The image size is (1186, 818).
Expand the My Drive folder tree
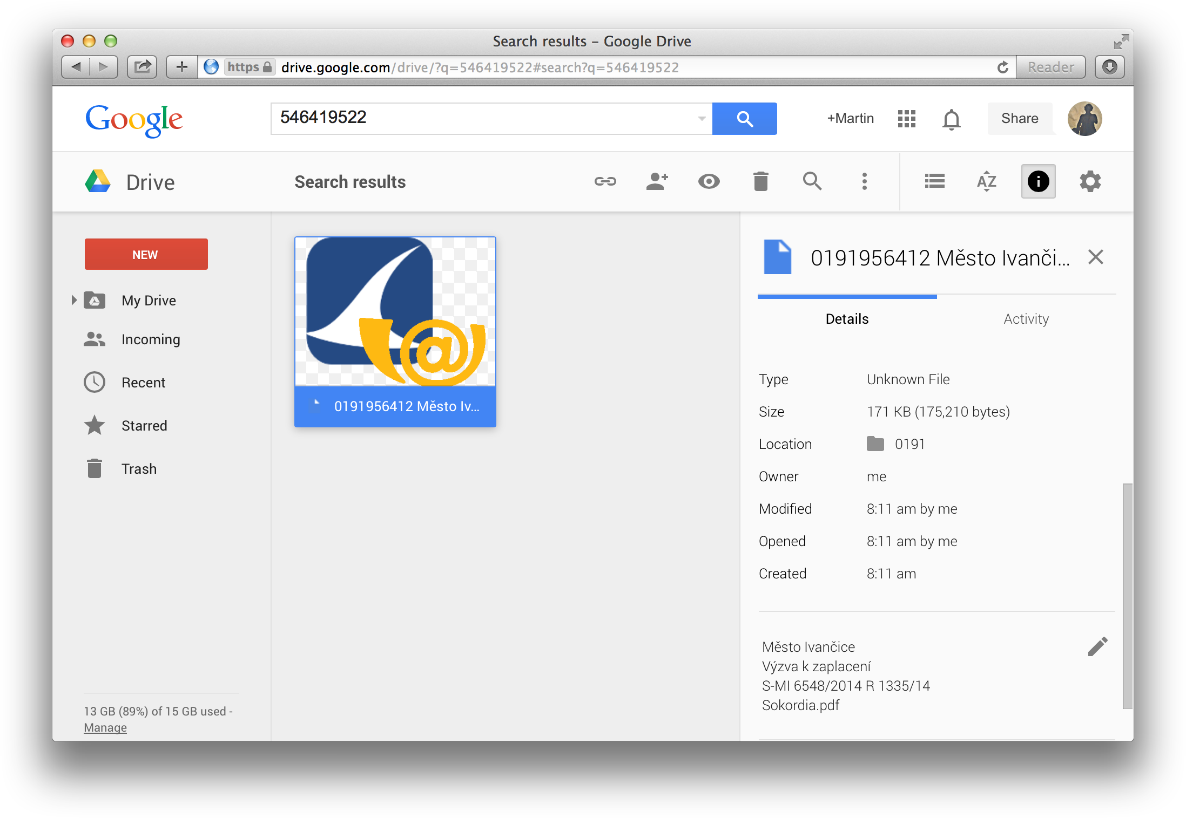pyautogui.click(x=74, y=300)
